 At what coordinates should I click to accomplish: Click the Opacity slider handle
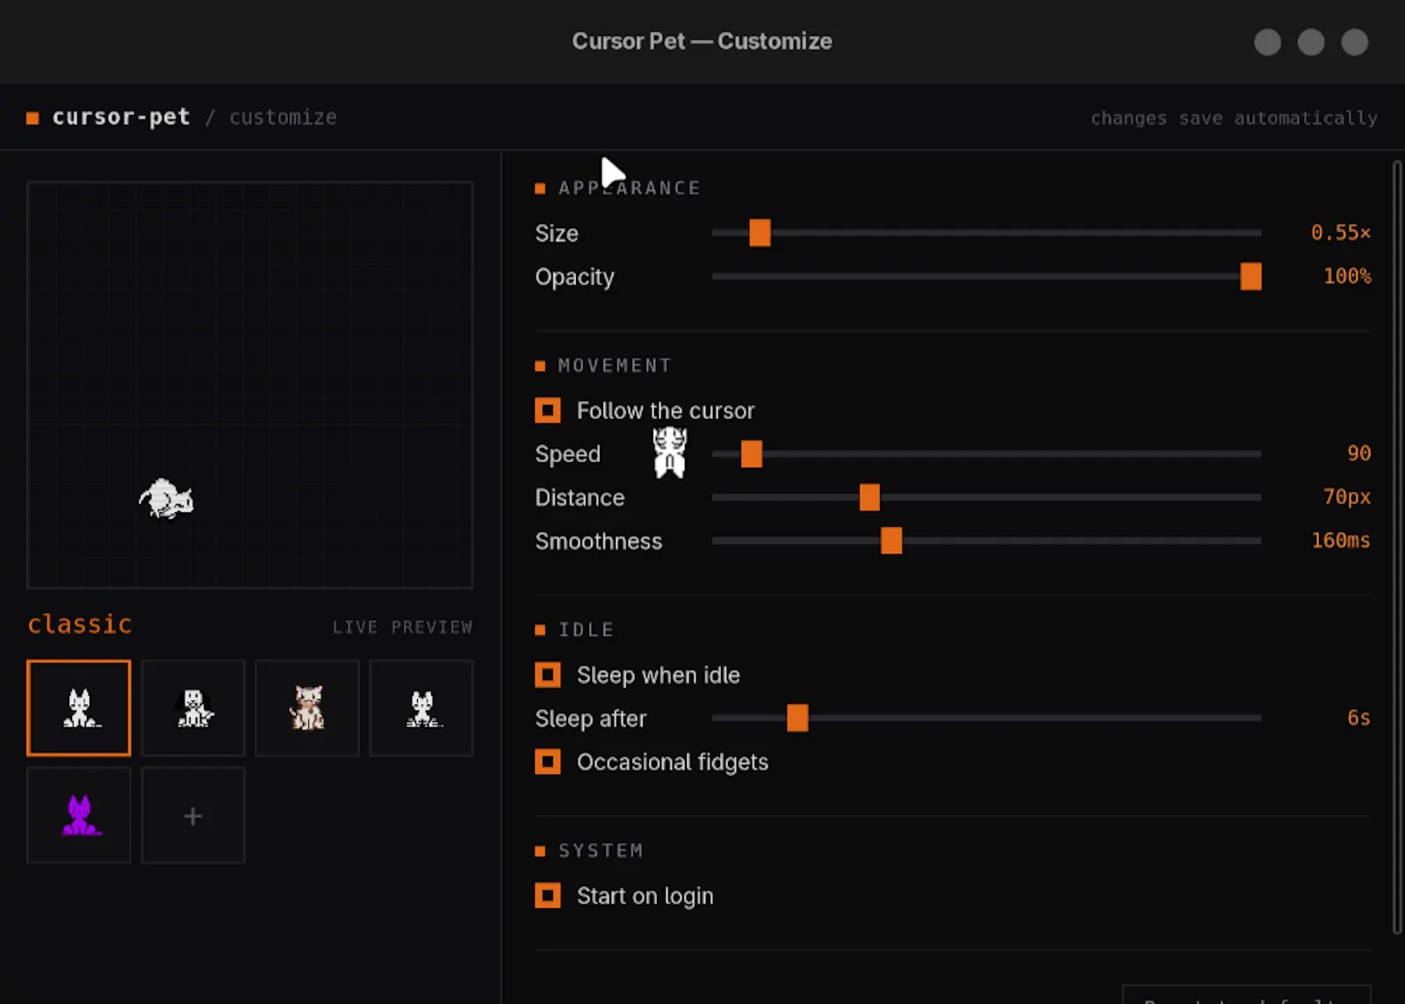point(1250,277)
